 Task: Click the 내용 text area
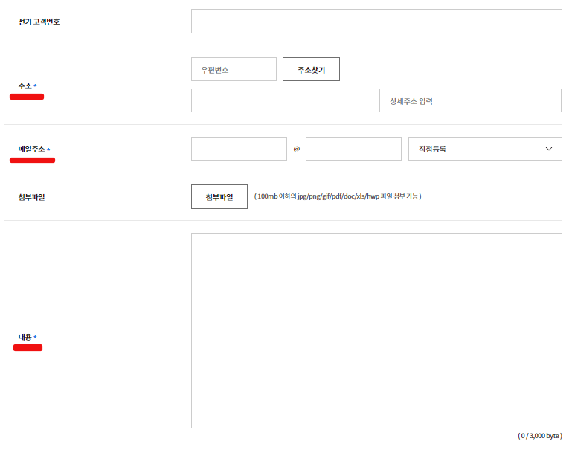376,331
